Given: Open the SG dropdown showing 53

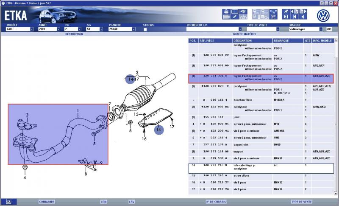Looking at the screenshot, I should tap(101, 29).
